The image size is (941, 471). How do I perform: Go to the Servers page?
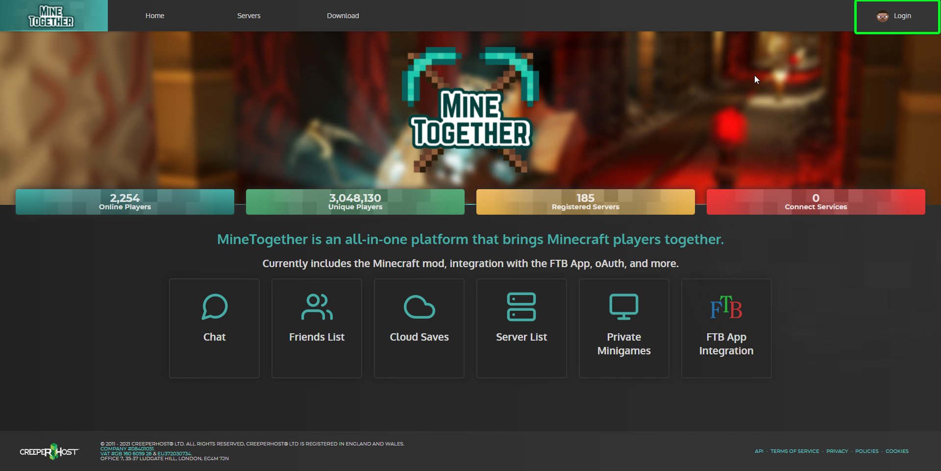coord(249,16)
